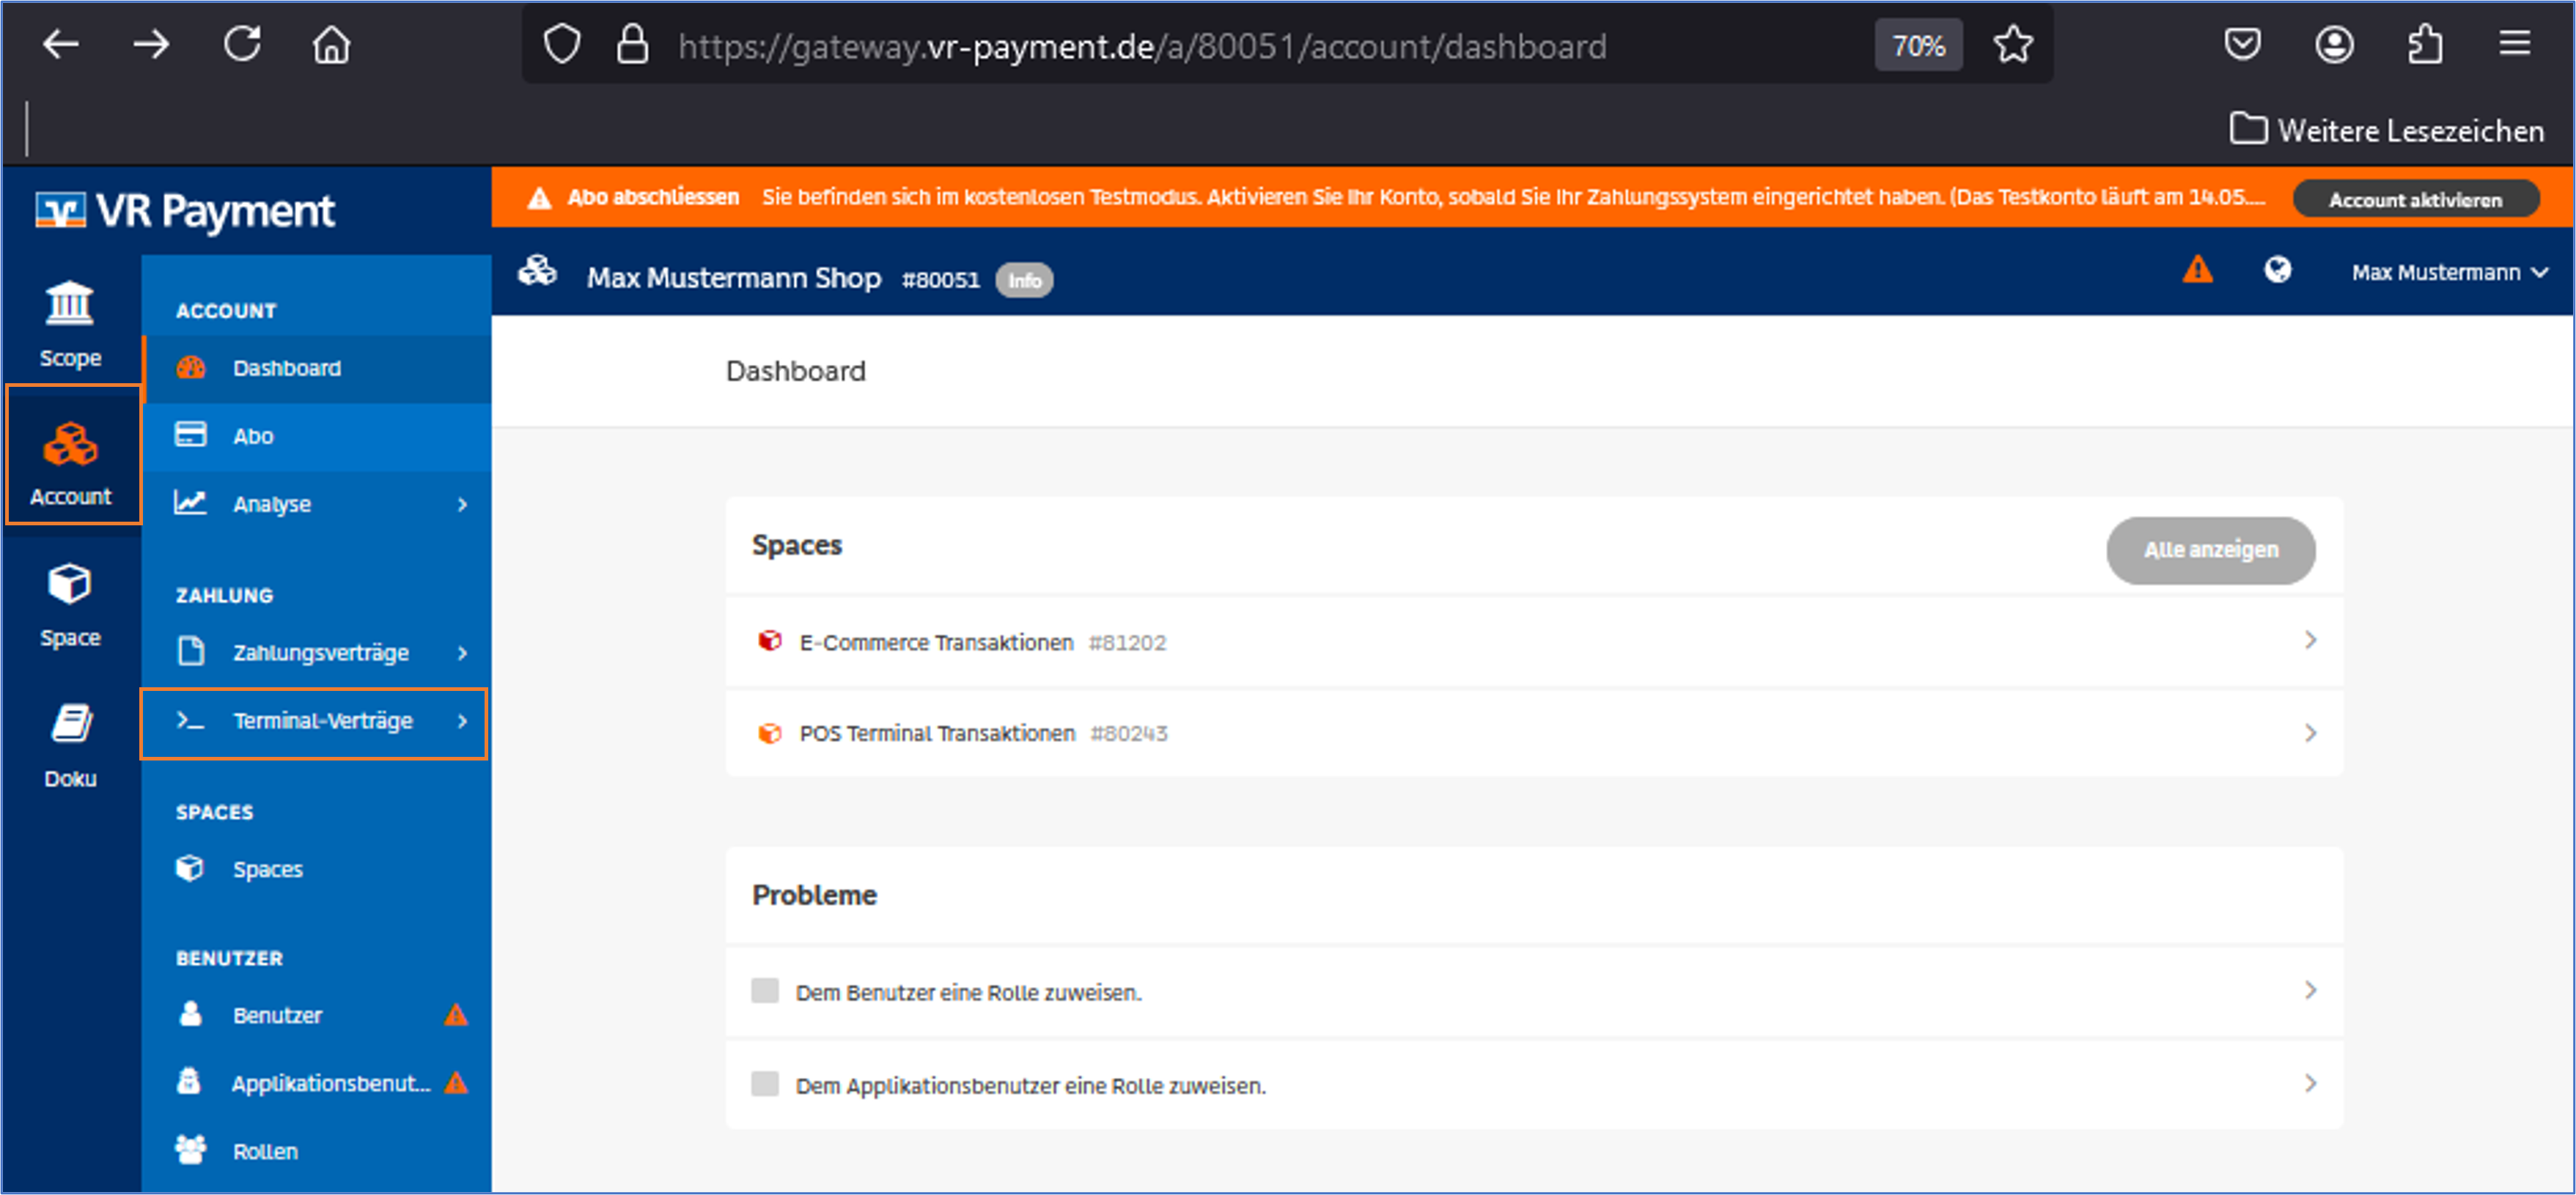Screen dimensions: 2576x1195
Task: Click the Account aktivieren button
Action: 2415,199
